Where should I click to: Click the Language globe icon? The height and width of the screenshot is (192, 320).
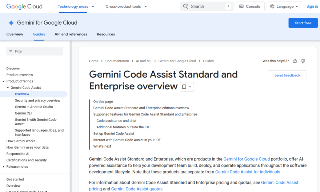click(x=272, y=6)
